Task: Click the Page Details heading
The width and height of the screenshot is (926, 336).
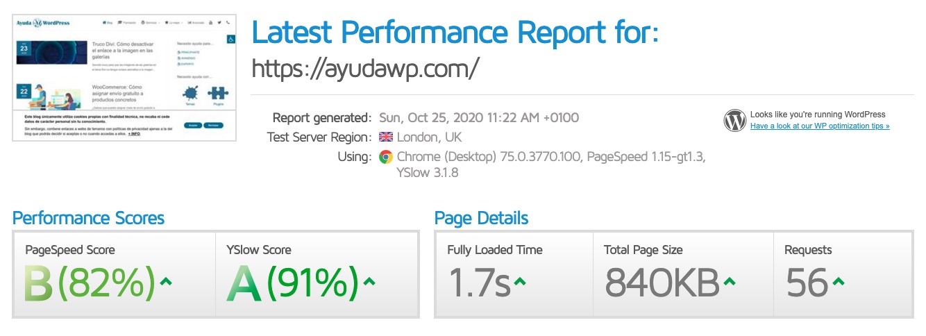Action: click(x=481, y=218)
